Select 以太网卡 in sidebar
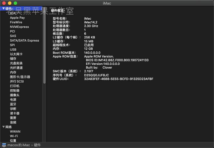Viewport: 214px width, 148px height. (16, 54)
